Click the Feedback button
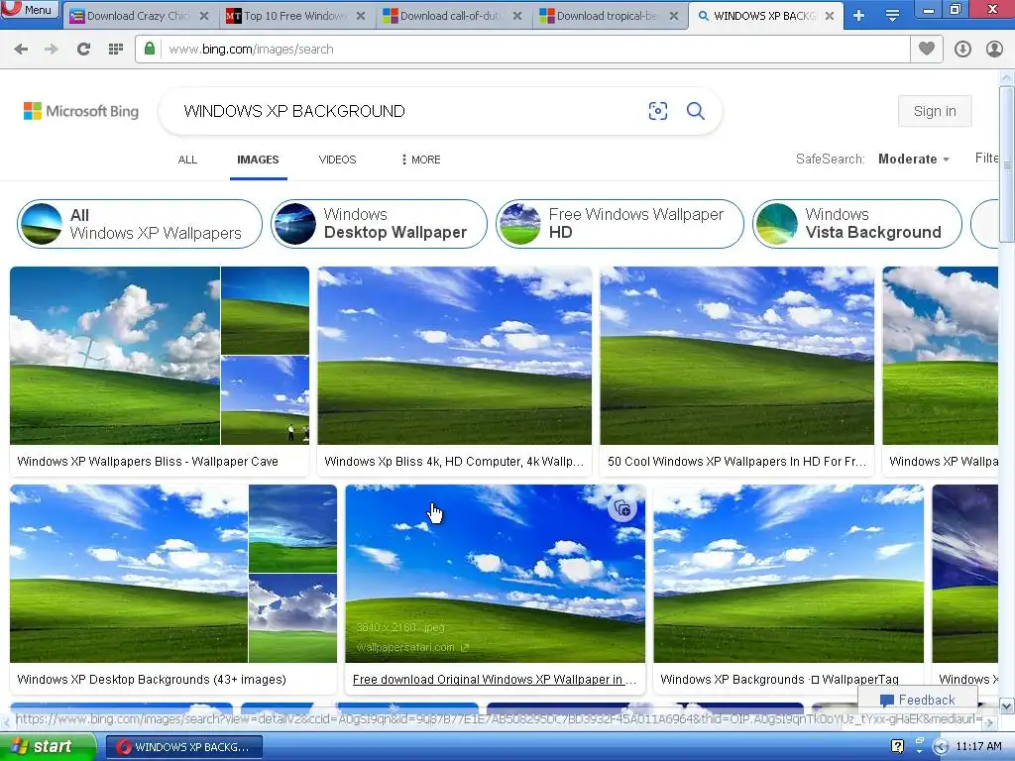The image size is (1015, 761). [917, 700]
